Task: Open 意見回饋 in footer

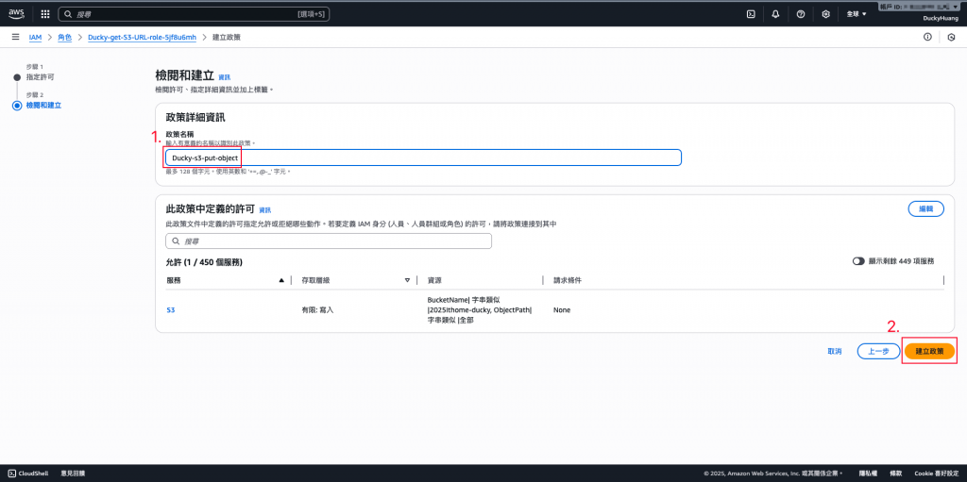Action: tap(73, 474)
